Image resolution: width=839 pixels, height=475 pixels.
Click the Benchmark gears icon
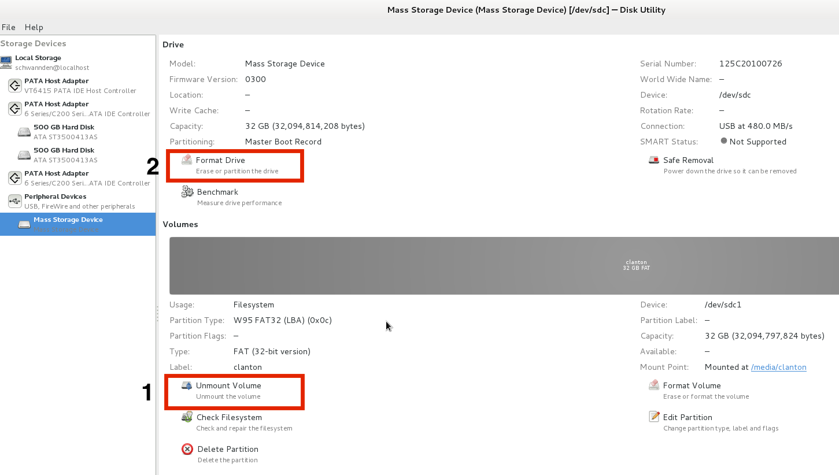pyautogui.click(x=187, y=192)
